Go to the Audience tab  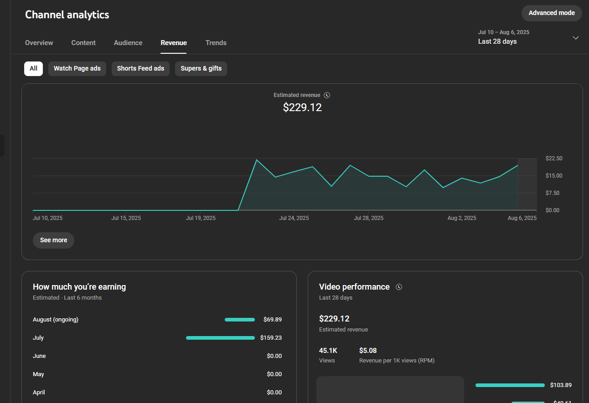128,43
